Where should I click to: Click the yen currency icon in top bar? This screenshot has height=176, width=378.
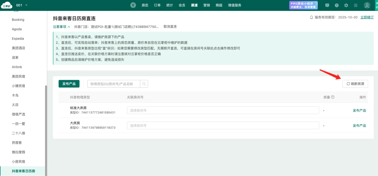(133, 5)
